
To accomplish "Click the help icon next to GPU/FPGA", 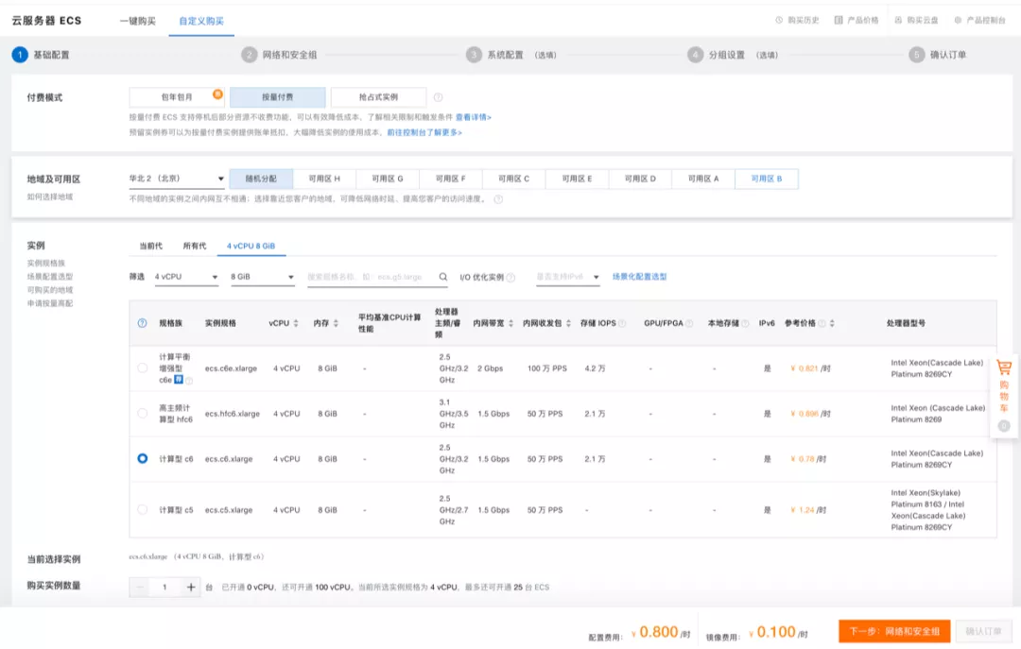I will [x=689, y=323].
